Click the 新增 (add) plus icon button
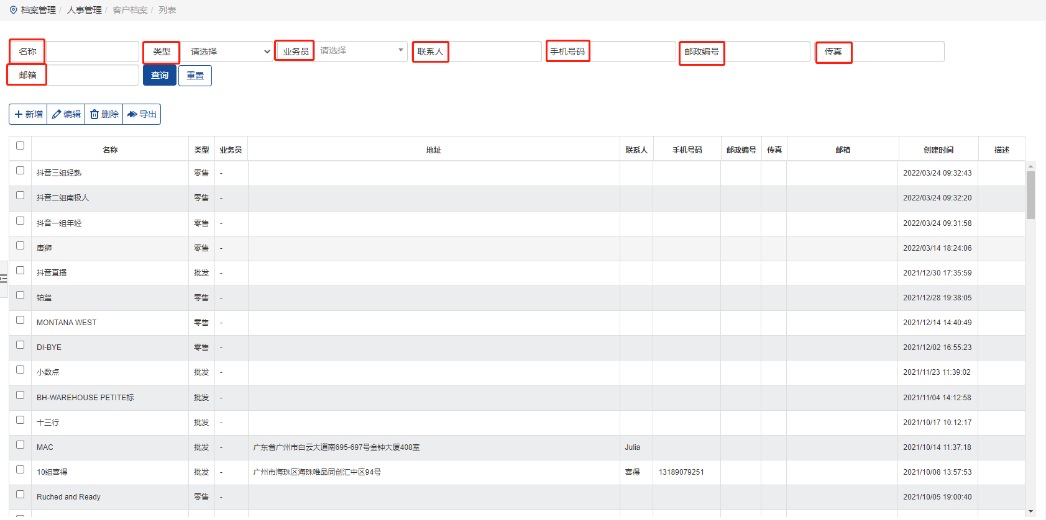The height and width of the screenshot is (520, 1046). [28, 114]
